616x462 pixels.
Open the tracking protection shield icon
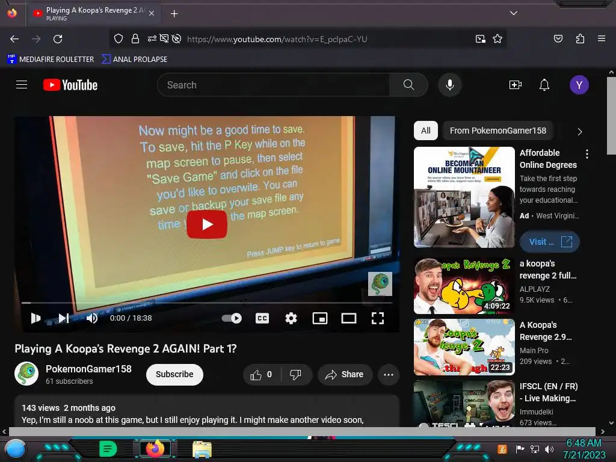click(119, 38)
